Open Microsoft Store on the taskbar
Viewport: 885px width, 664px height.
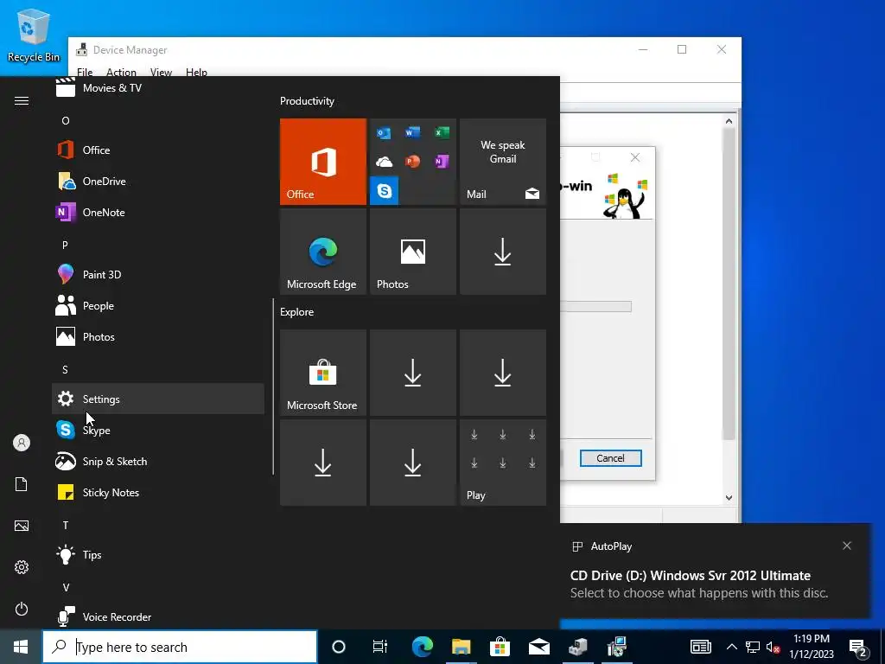500,647
